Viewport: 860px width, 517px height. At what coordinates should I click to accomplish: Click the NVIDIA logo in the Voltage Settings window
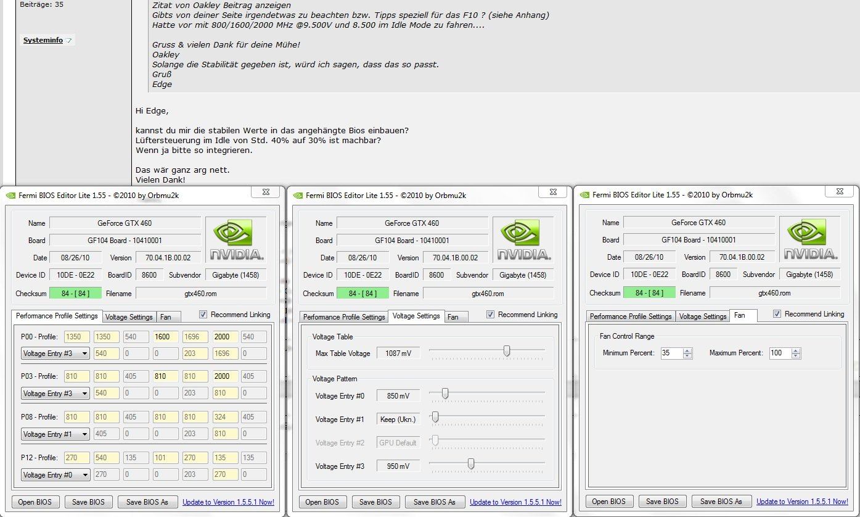(523, 239)
